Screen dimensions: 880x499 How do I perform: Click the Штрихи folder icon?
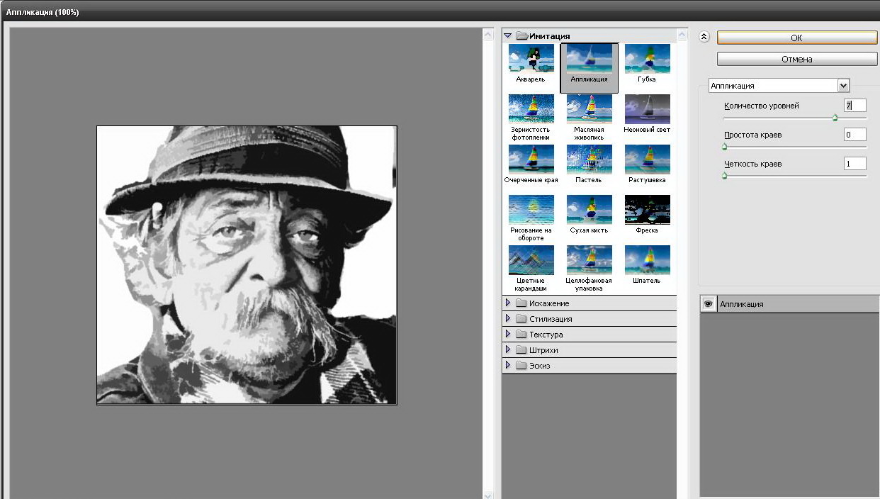pos(521,350)
